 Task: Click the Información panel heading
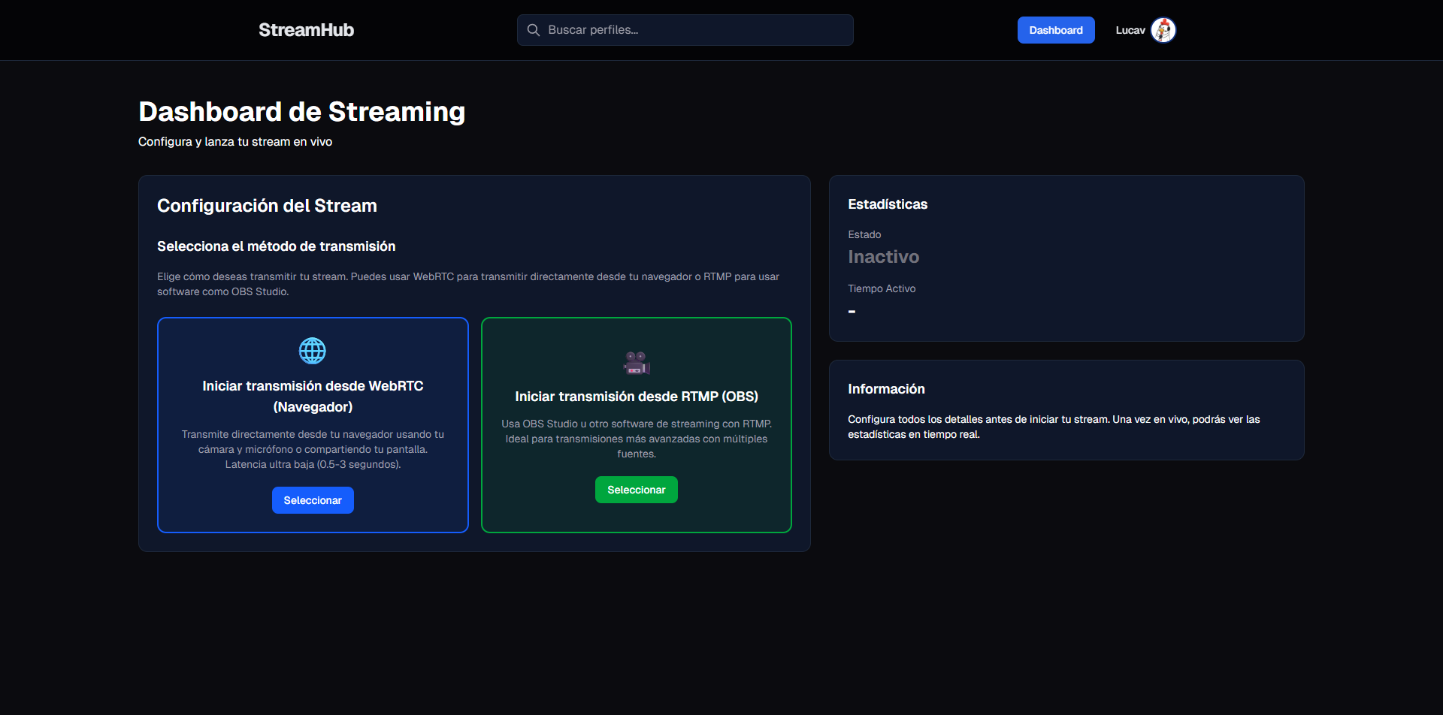pos(885,389)
